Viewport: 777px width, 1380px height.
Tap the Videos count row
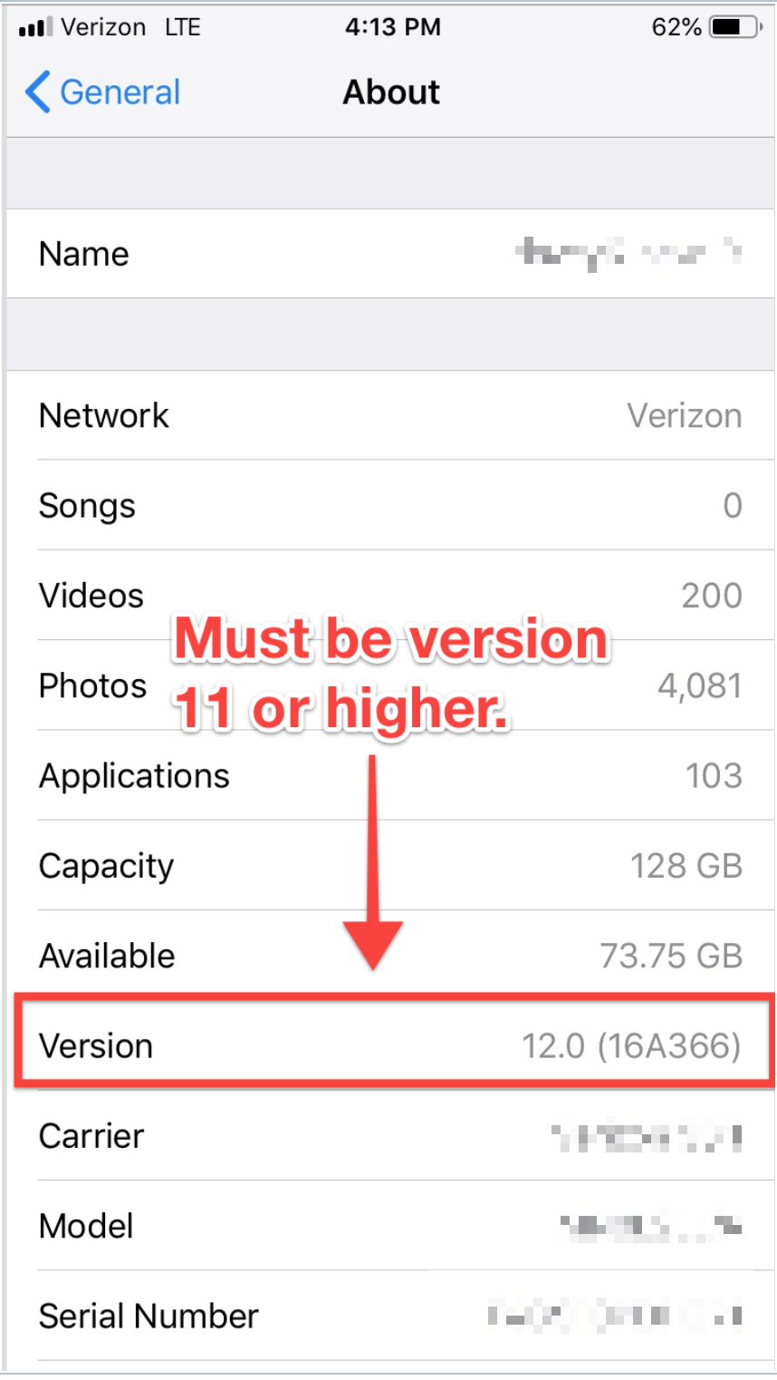coord(390,595)
